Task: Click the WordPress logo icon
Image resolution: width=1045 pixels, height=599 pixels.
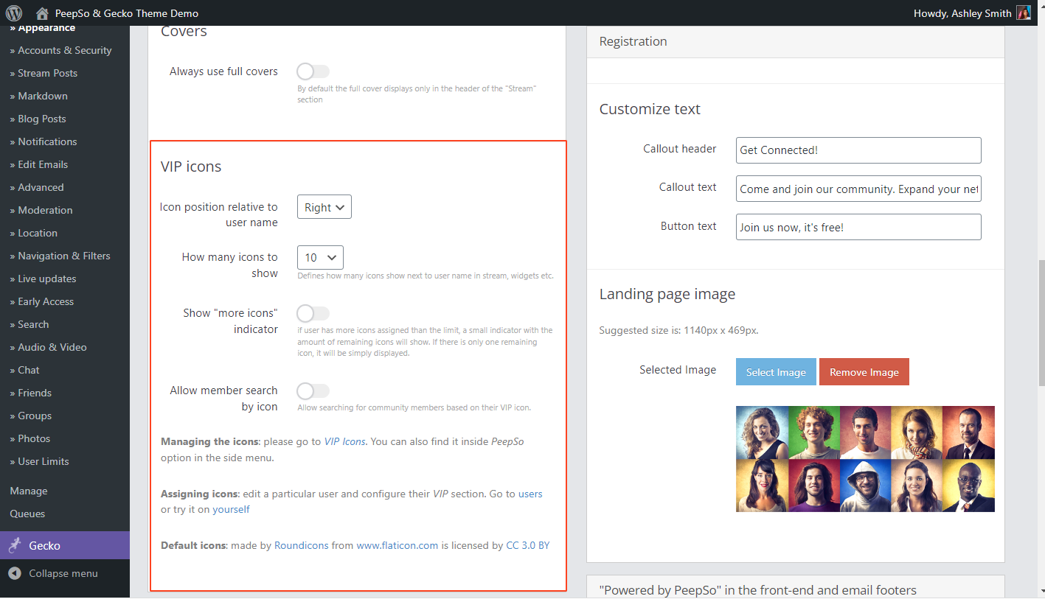Action: coord(14,13)
